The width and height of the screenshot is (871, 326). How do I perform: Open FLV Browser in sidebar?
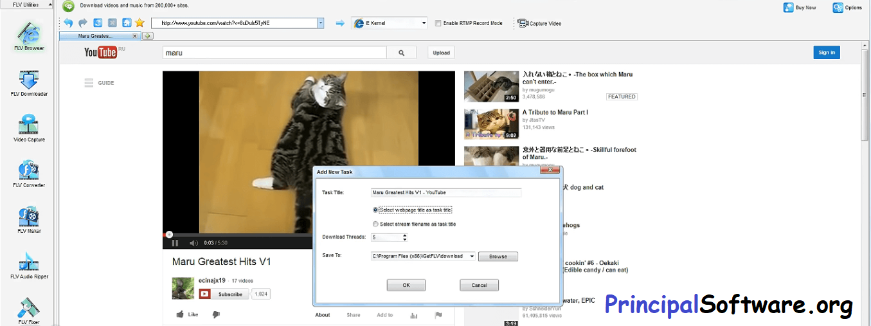coord(29,35)
